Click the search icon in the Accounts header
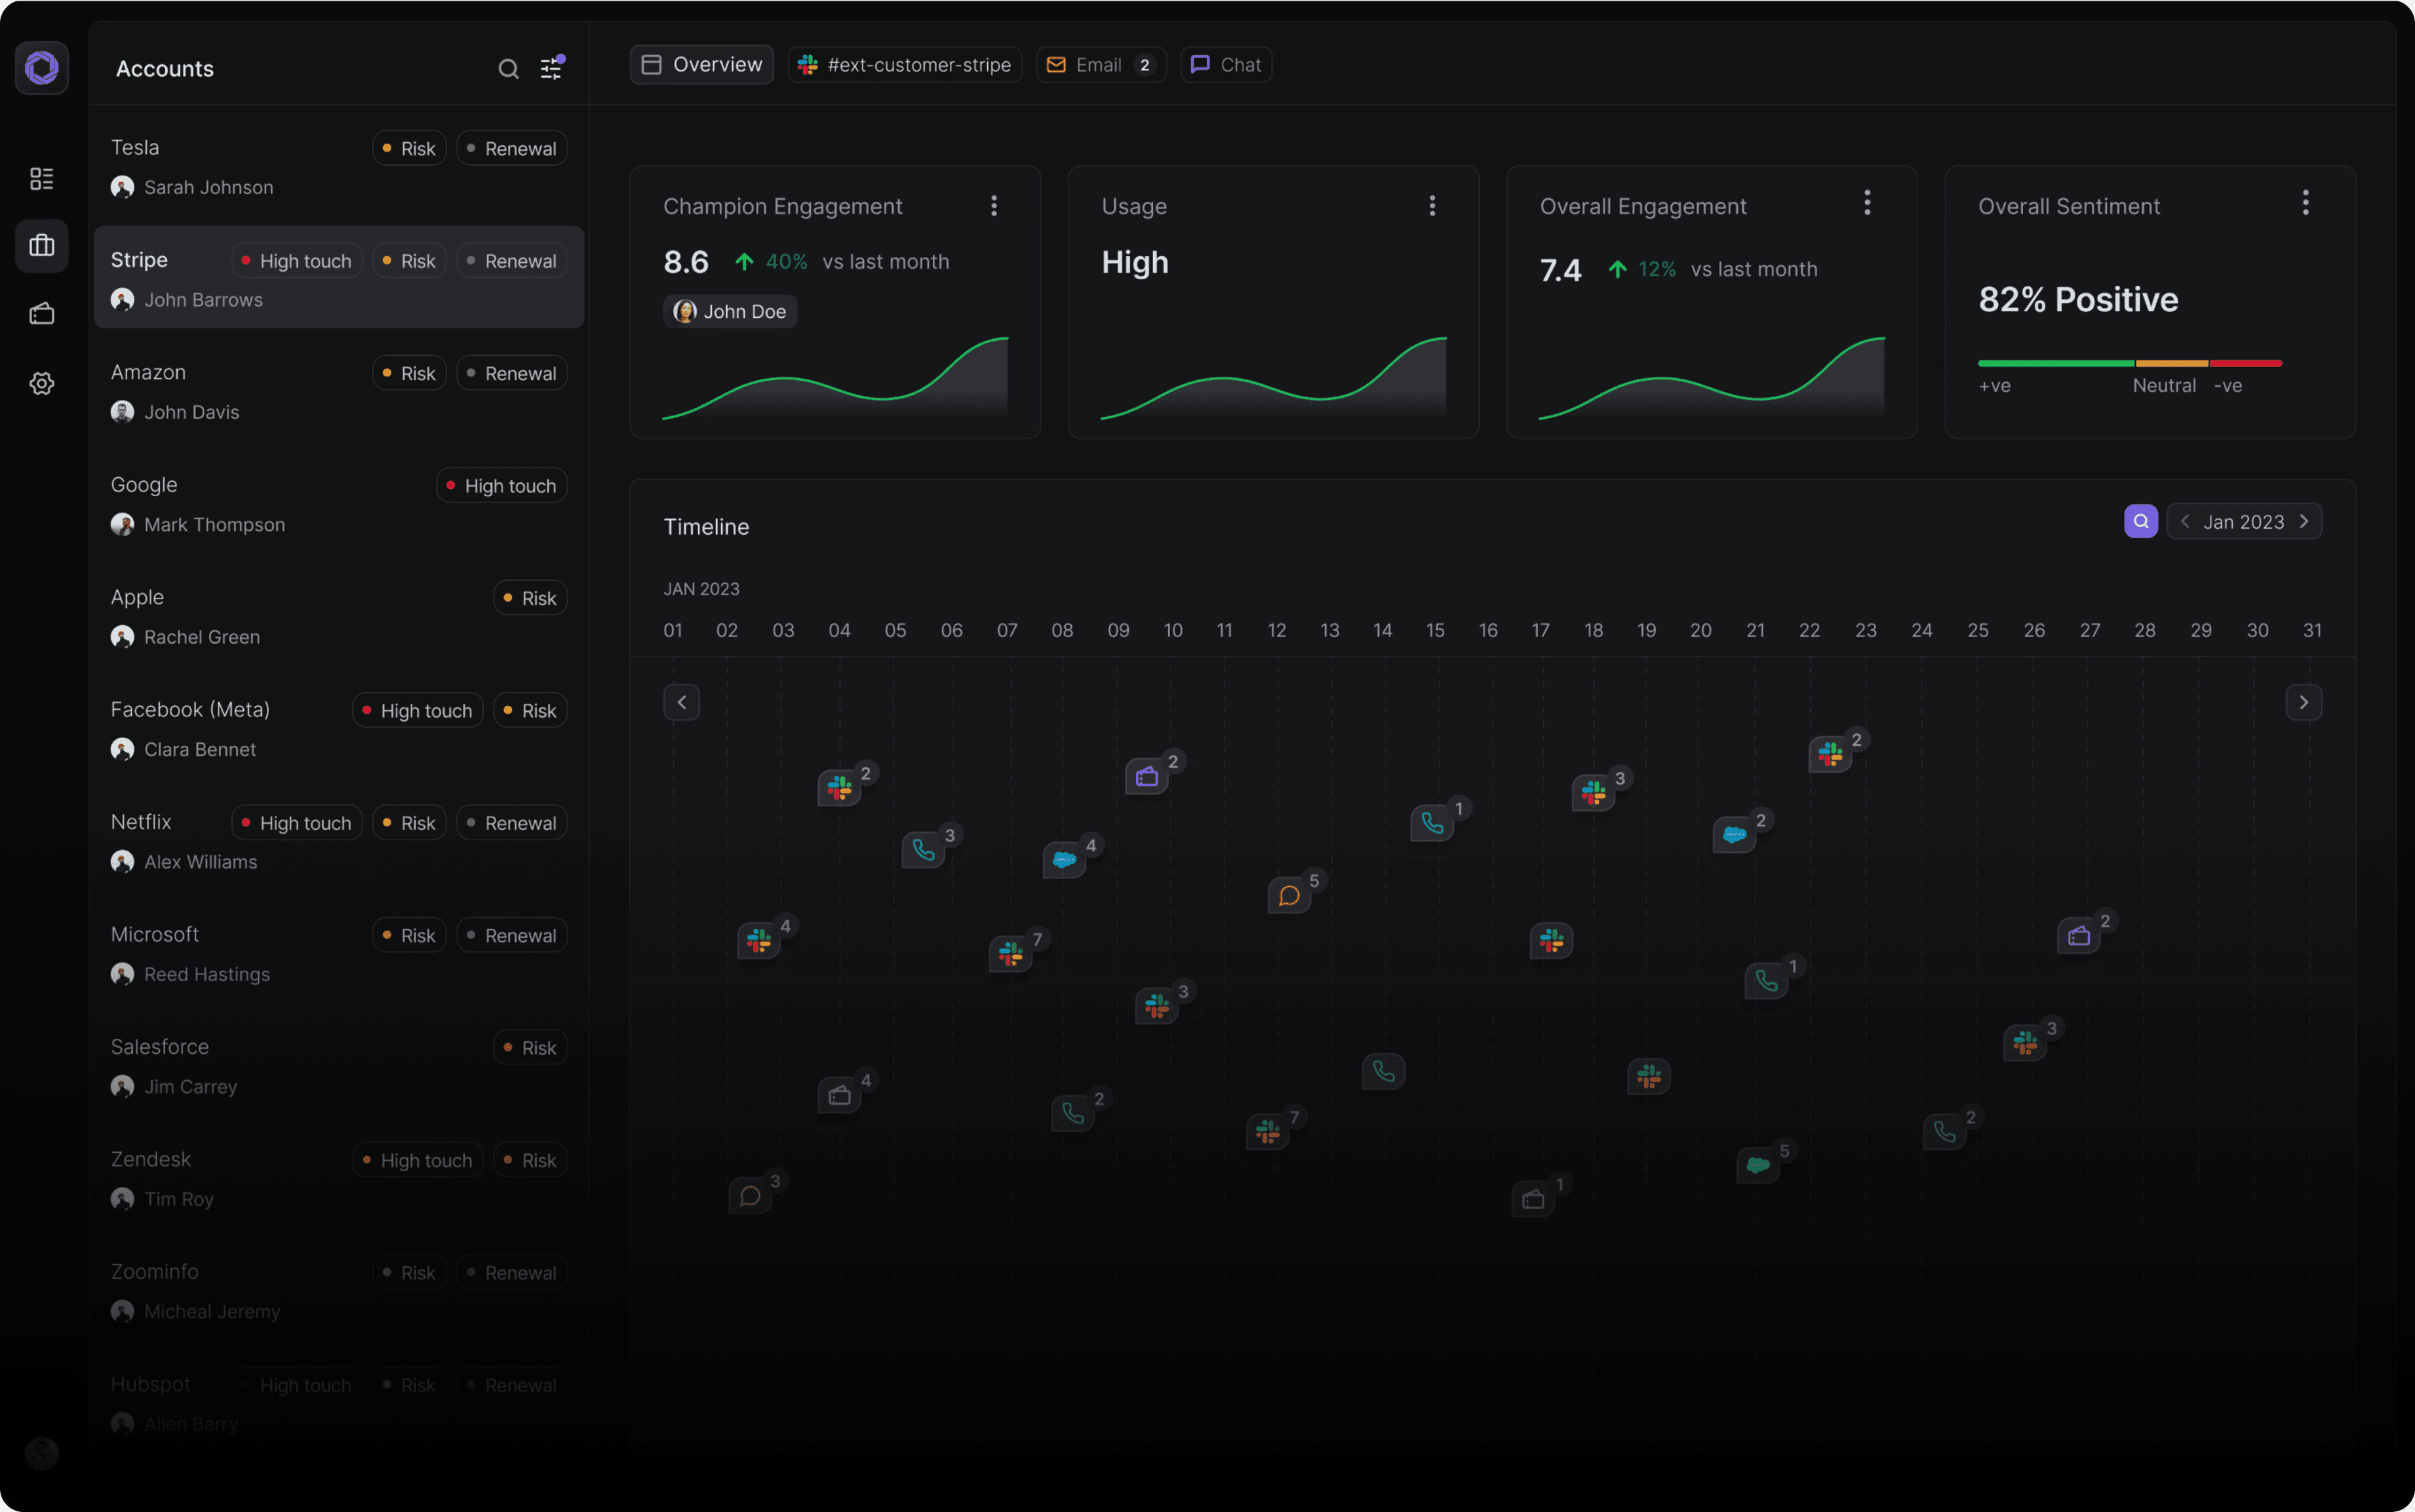Image resolution: width=2415 pixels, height=1512 pixels. point(508,69)
